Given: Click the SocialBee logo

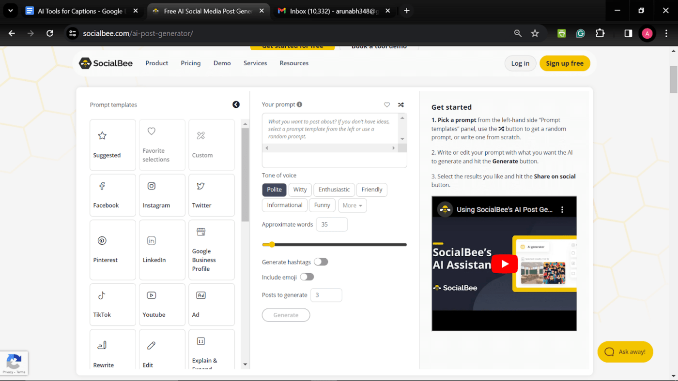Looking at the screenshot, I should click(106, 63).
